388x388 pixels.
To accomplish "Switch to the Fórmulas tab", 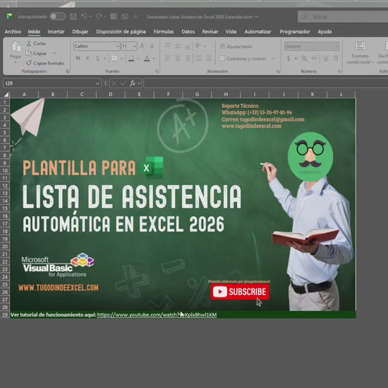I will point(164,32).
